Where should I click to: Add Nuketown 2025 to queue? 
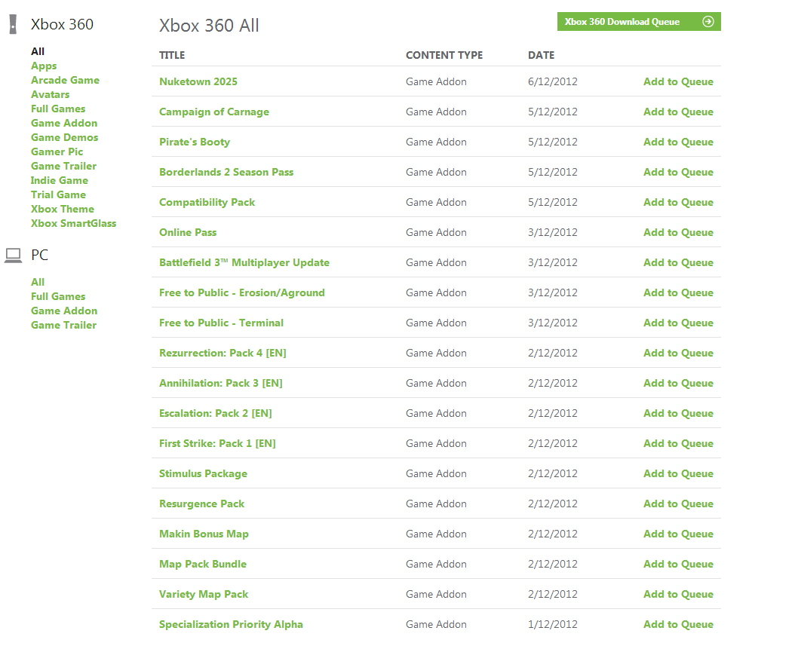click(x=678, y=81)
